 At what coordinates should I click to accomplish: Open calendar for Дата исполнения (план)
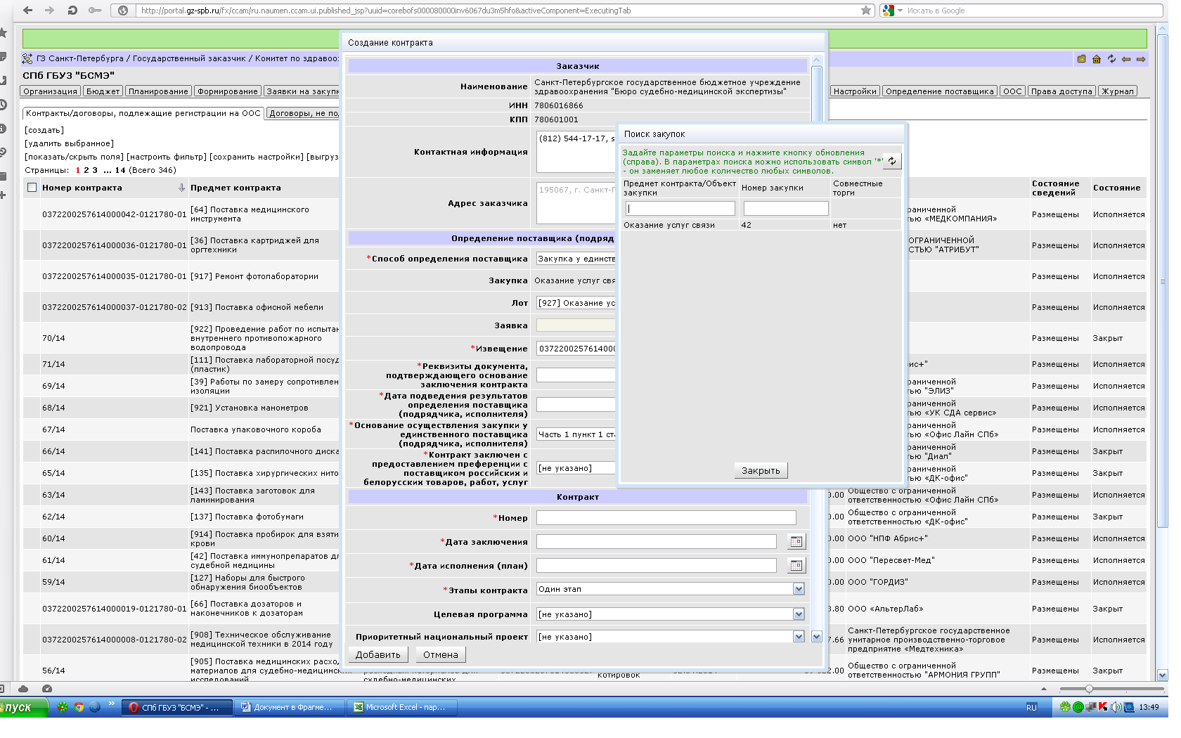796,565
